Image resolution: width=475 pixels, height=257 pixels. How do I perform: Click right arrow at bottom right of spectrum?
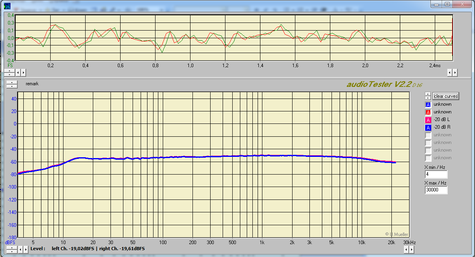(411, 250)
